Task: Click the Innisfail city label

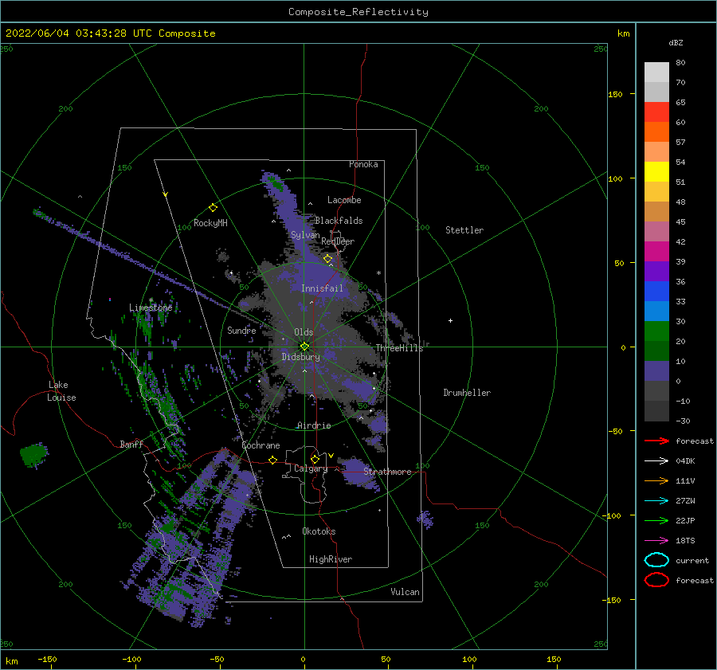Action: (322, 288)
